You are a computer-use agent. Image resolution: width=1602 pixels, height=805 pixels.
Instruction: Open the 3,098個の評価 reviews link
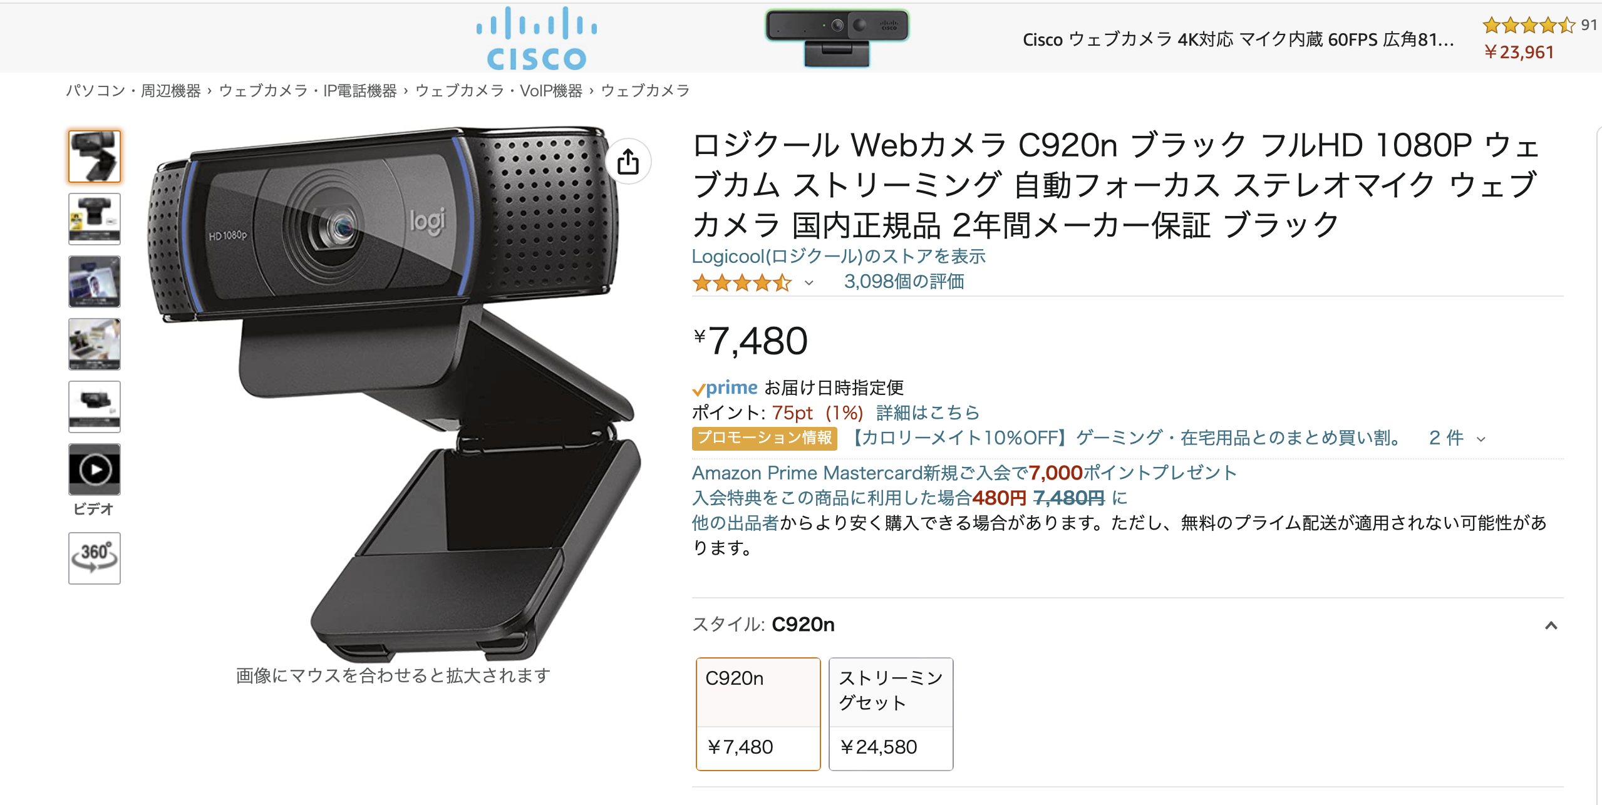(904, 282)
